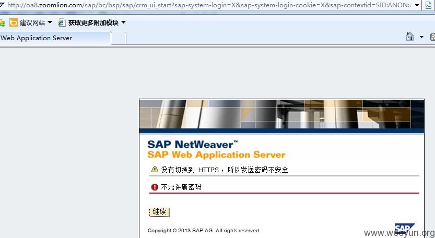Click the HTTPS warning triangle icon
This screenshot has width=435, height=238.
[155, 169]
